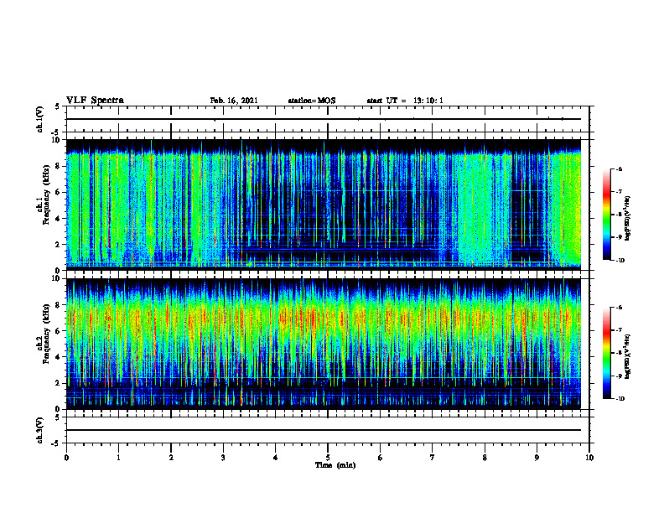The width and height of the screenshot is (664, 513).
Task: Click time axis tick label "1"
Action: coord(118,458)
